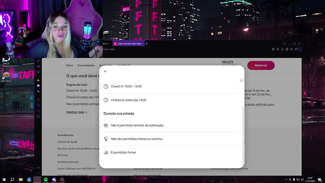
Task: Open browser settings gear in sidebar
Action: click(38, 116)
